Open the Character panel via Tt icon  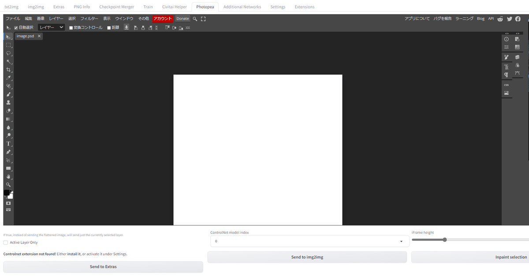pyautogui.click(x=506, y=67)
